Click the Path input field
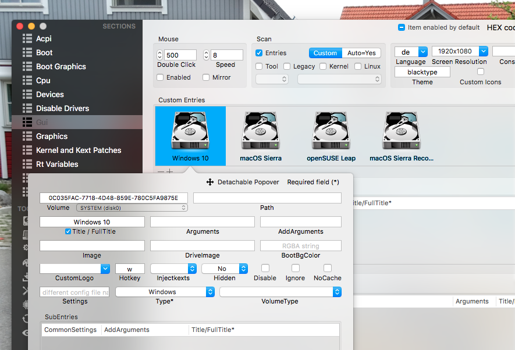515x350 pixels. (x=267, y=198)
